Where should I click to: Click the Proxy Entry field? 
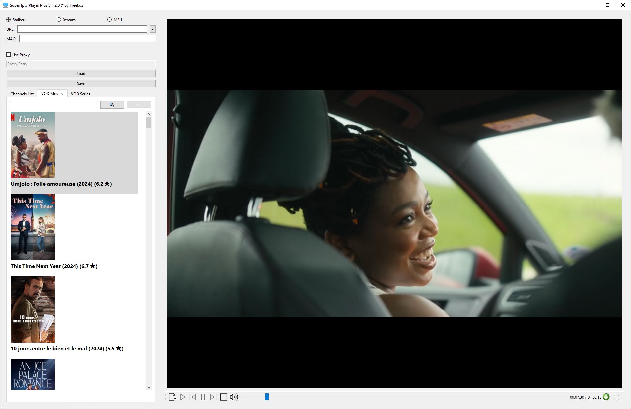[x=81, y=64]
